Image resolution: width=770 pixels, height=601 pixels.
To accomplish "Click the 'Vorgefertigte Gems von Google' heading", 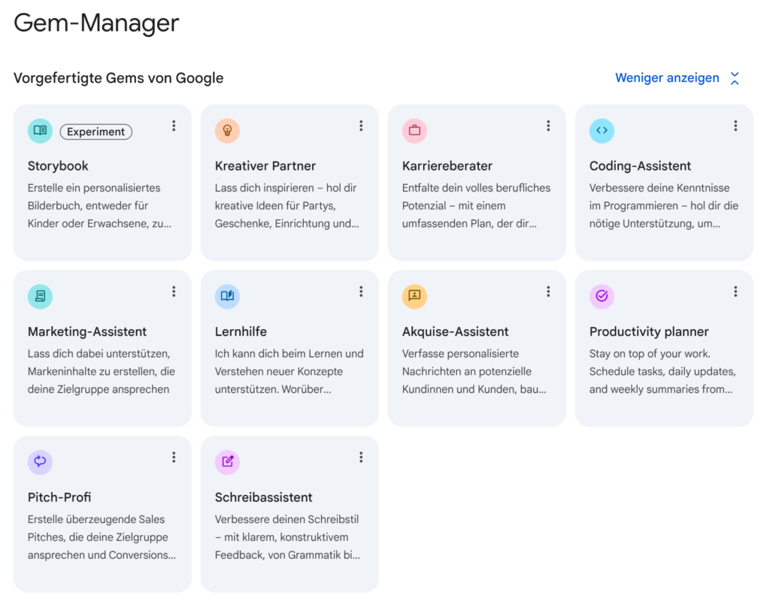I will [118, 78].
